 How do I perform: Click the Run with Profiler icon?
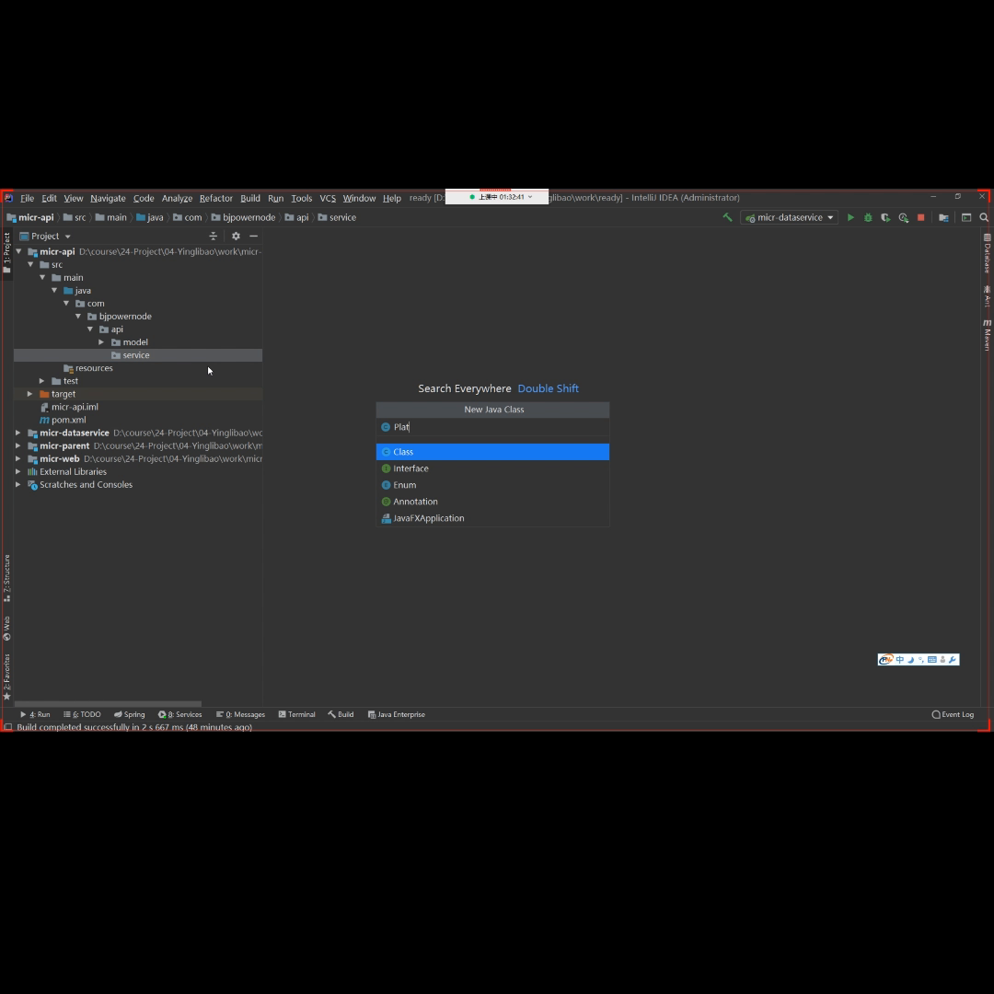point(904,217)
